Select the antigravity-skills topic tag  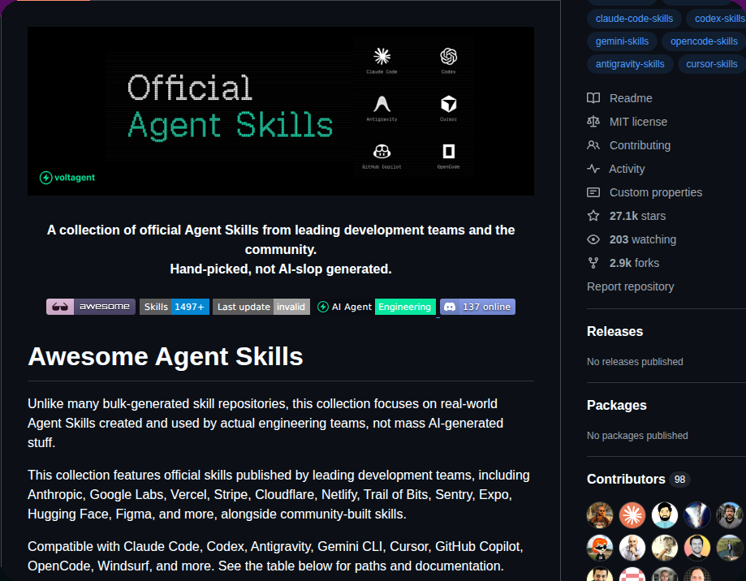pos(630,64)
